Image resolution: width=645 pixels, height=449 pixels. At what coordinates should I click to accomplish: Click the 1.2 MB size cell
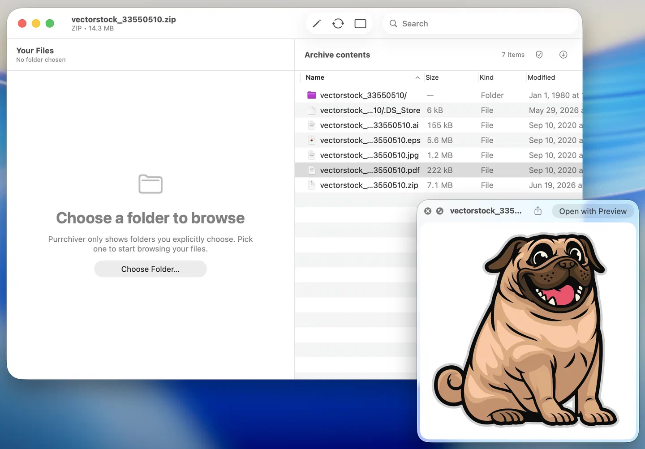(x=440, y=155)
